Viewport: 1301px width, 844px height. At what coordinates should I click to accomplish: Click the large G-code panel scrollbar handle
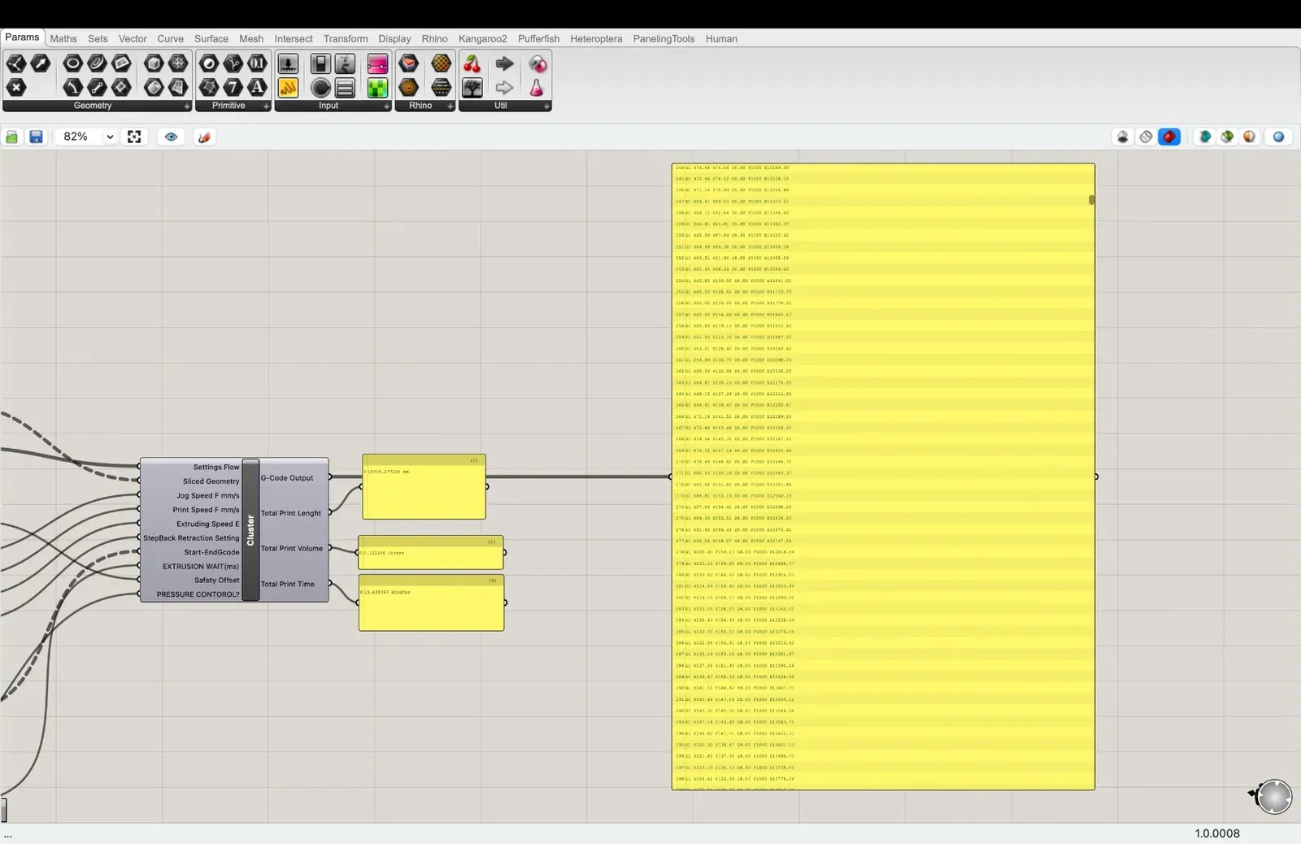[x=1091, y=200]
